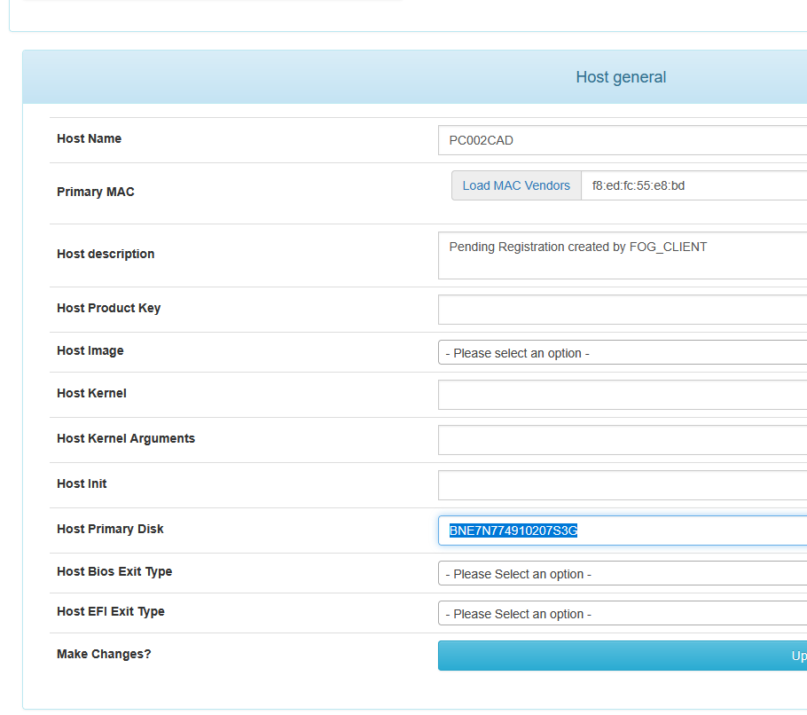Click the Make Changes? label
The image size is (807, 715).
(x=104, y=654)
